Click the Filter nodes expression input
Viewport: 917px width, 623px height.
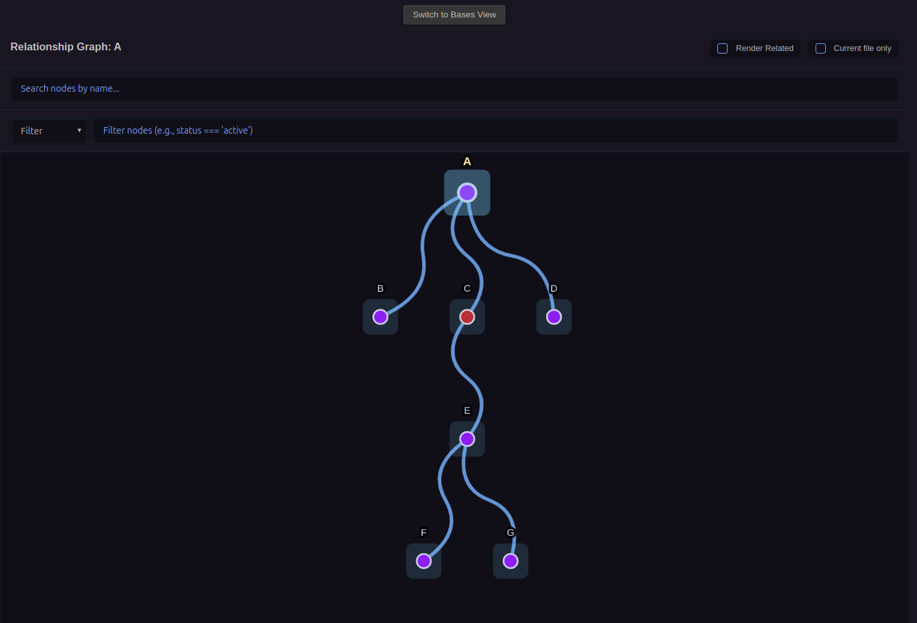[x=495, y=130]
